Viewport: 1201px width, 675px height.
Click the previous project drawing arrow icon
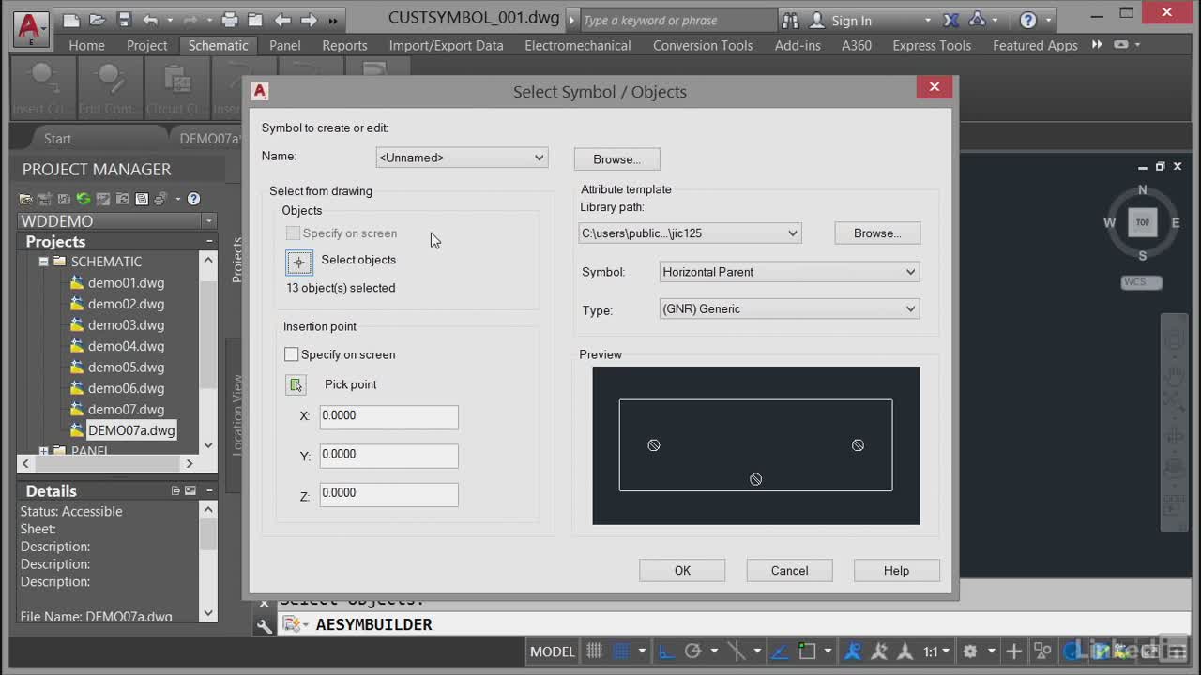(x=282, y=20)
